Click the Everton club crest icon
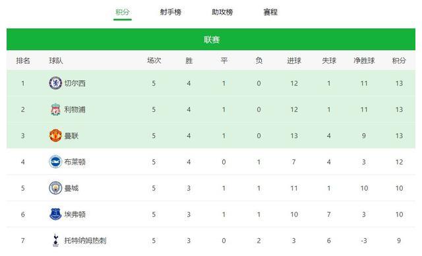This screenshot has width=422, height=256. click(x=55, y=214)
